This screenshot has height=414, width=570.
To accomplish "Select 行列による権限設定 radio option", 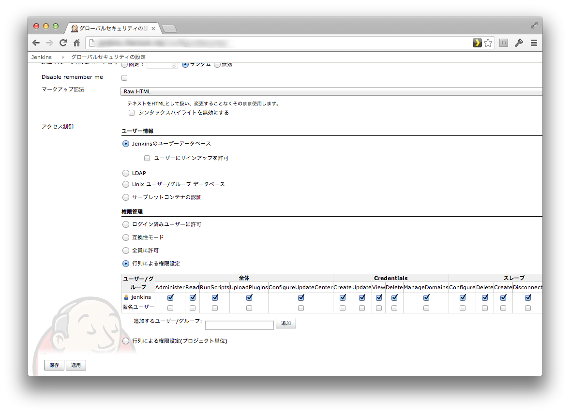I will 126,264.
